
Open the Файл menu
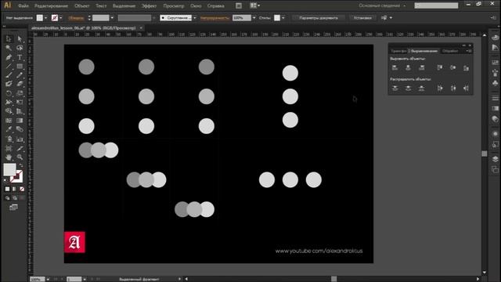pyautogui.click(x=23, y=5)
